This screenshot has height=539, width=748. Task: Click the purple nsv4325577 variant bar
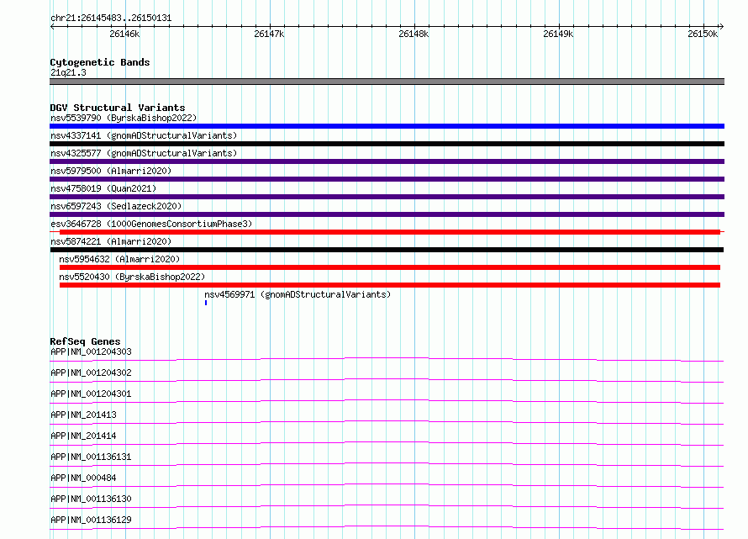(387, 161)
